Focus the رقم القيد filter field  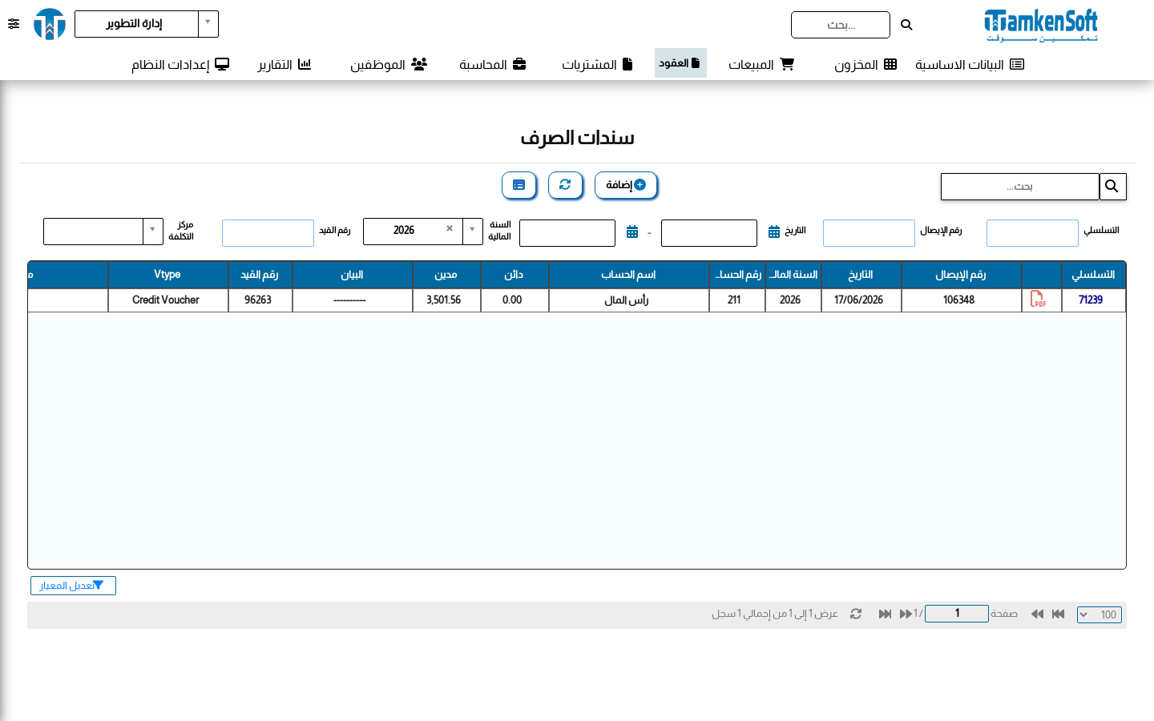click(268, 233)
